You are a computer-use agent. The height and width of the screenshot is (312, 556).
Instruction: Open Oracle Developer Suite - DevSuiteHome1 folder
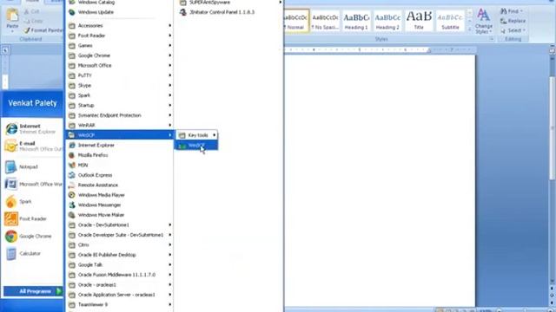[120, 235]
